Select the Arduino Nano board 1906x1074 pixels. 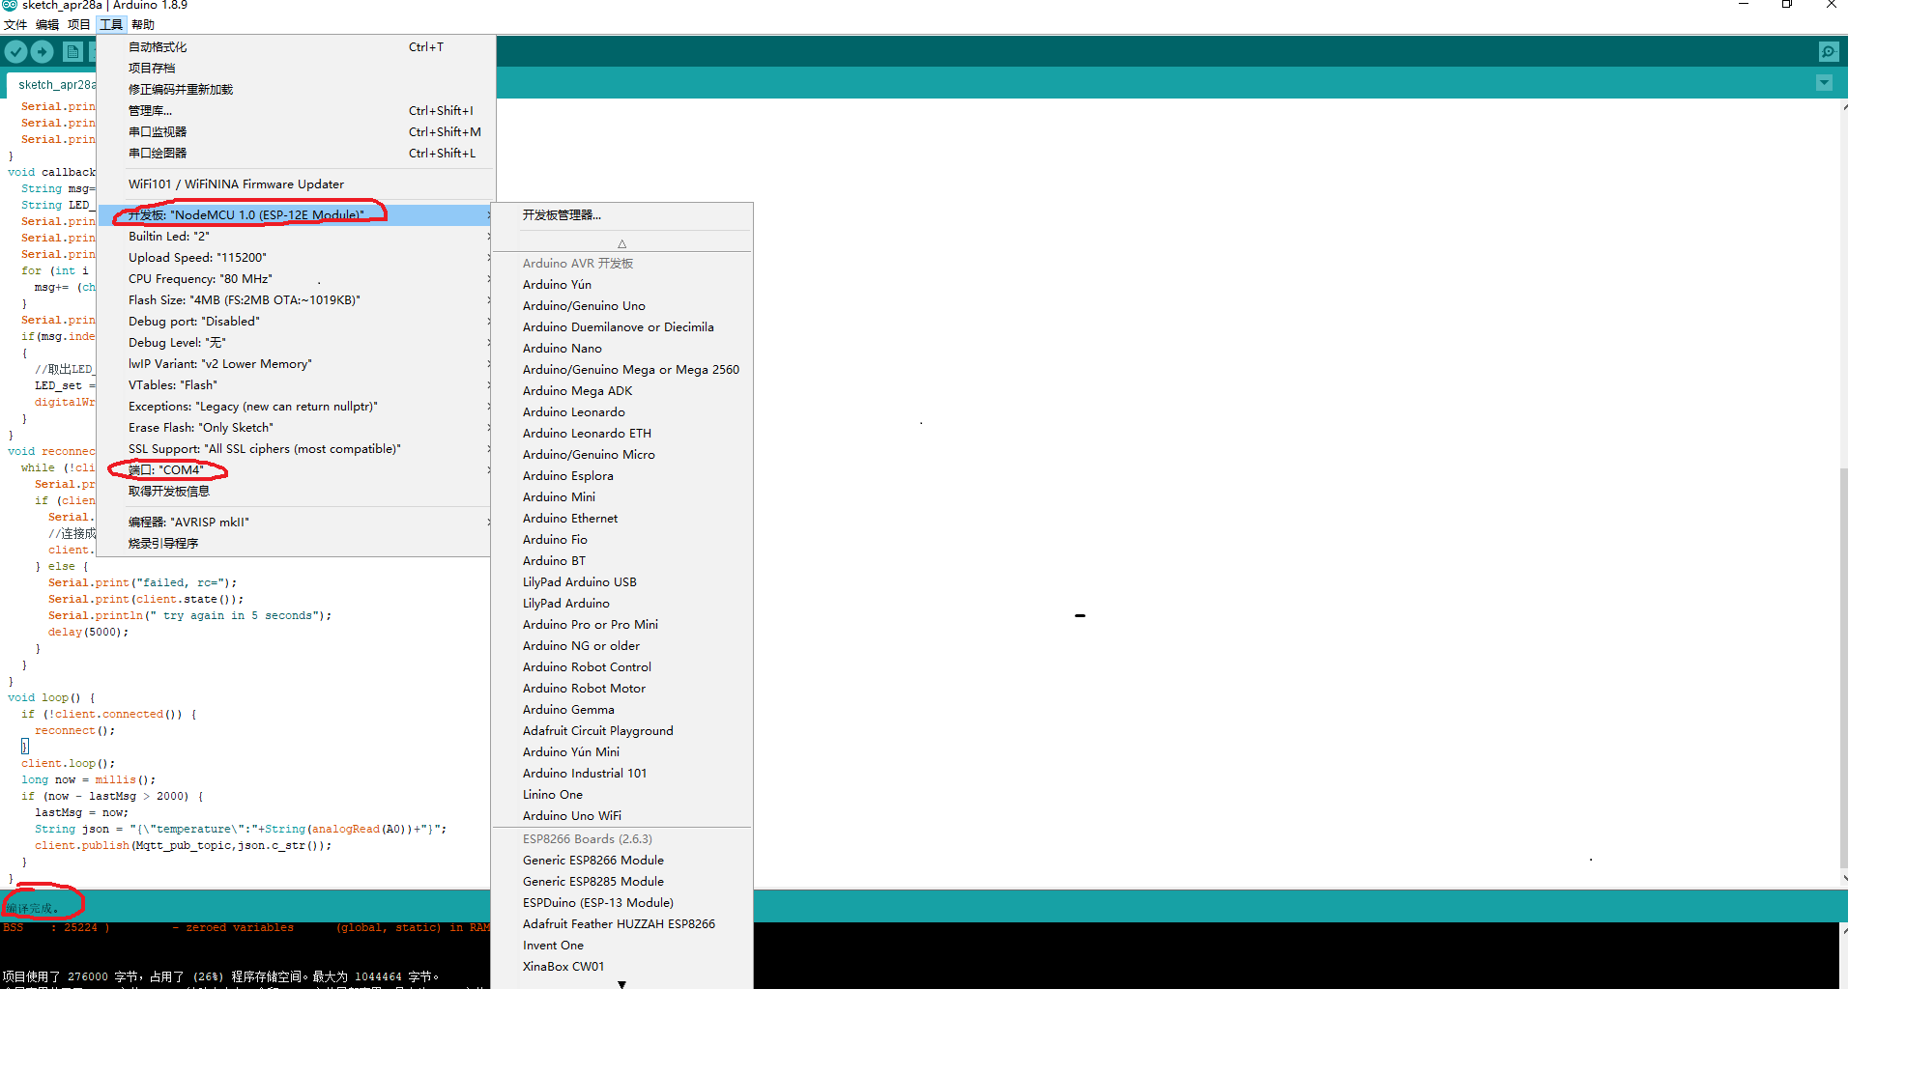[x=562, y=349]
